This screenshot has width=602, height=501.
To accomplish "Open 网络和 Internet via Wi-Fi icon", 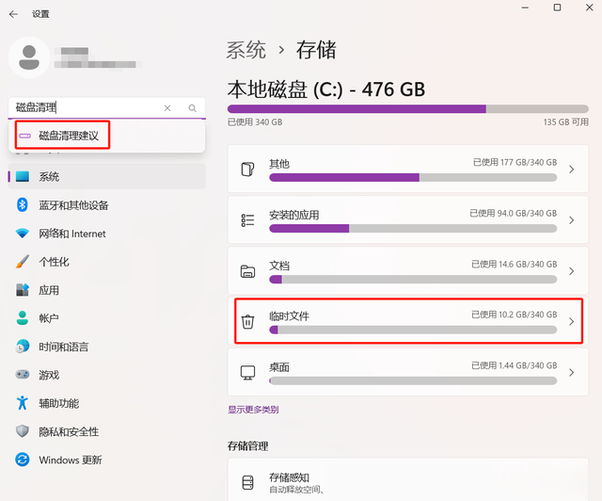I will pos(23,233).
